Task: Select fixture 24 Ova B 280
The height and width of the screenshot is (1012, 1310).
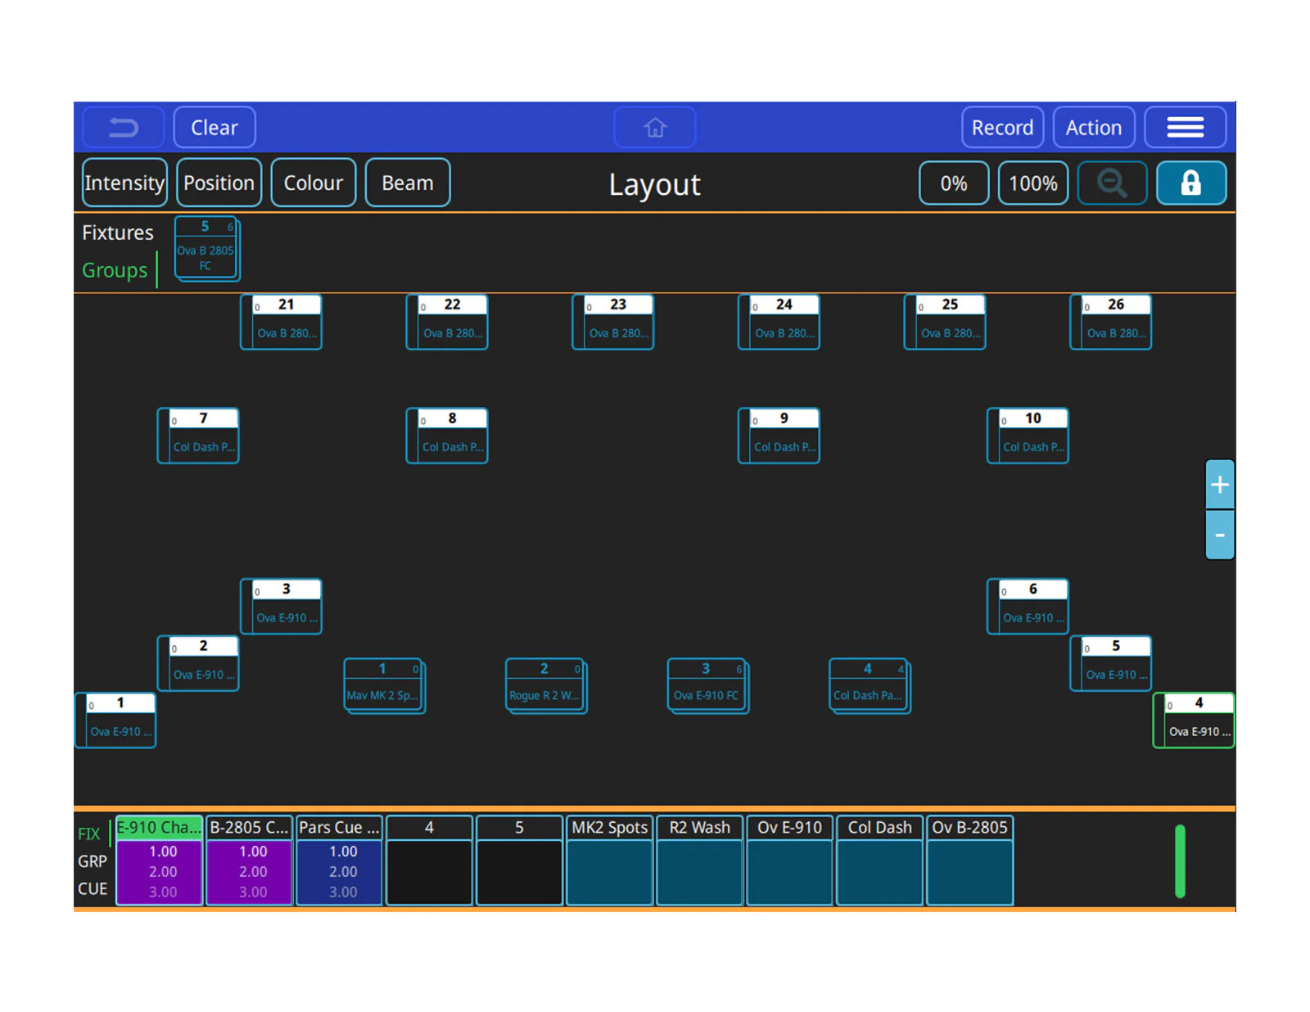Action: [x=779, y=322]
